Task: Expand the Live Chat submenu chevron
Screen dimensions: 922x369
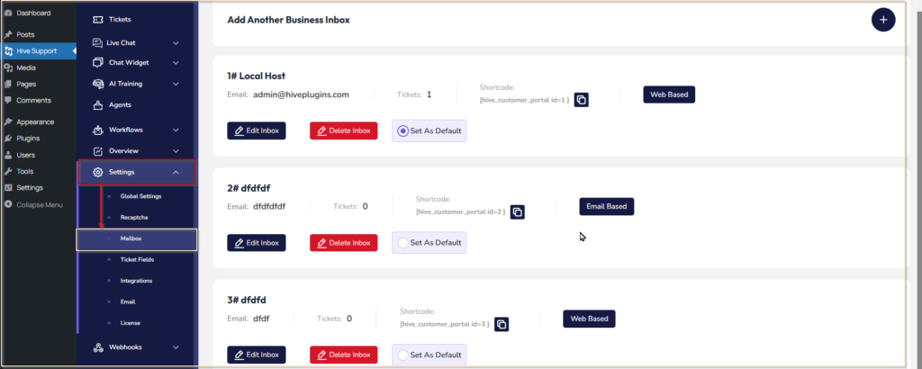Action: coord(176,43)
